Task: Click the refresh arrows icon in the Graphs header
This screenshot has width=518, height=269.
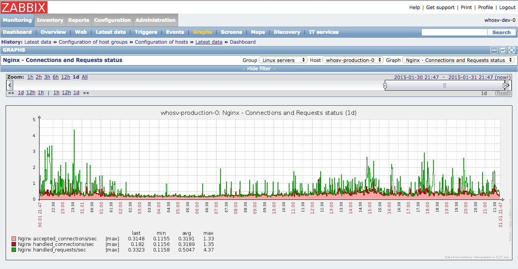Action: [503, 50]
